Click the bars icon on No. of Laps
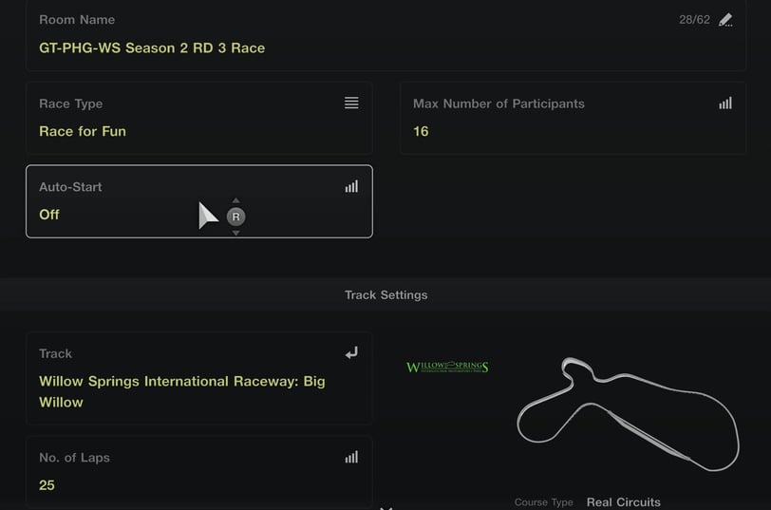 351,457
